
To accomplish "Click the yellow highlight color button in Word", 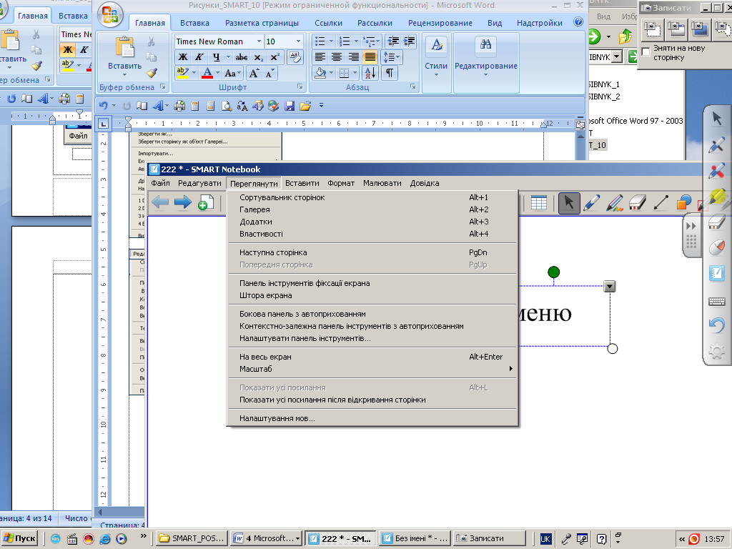I will 182,73.
